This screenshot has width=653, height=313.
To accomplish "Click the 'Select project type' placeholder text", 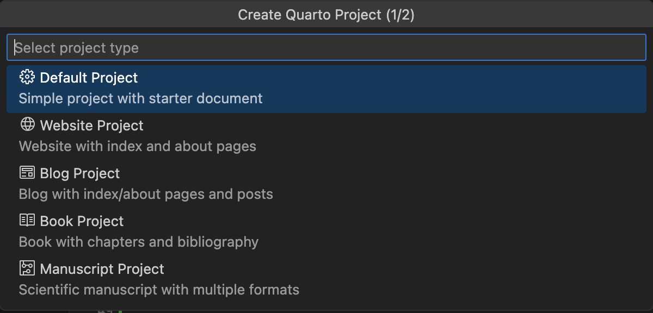I will pos(77,48).
